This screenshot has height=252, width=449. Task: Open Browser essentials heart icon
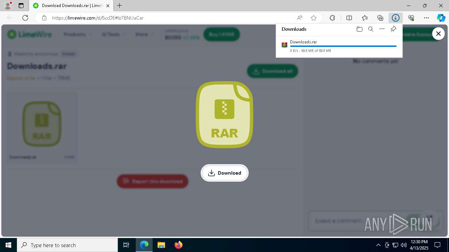click(411, 18)
